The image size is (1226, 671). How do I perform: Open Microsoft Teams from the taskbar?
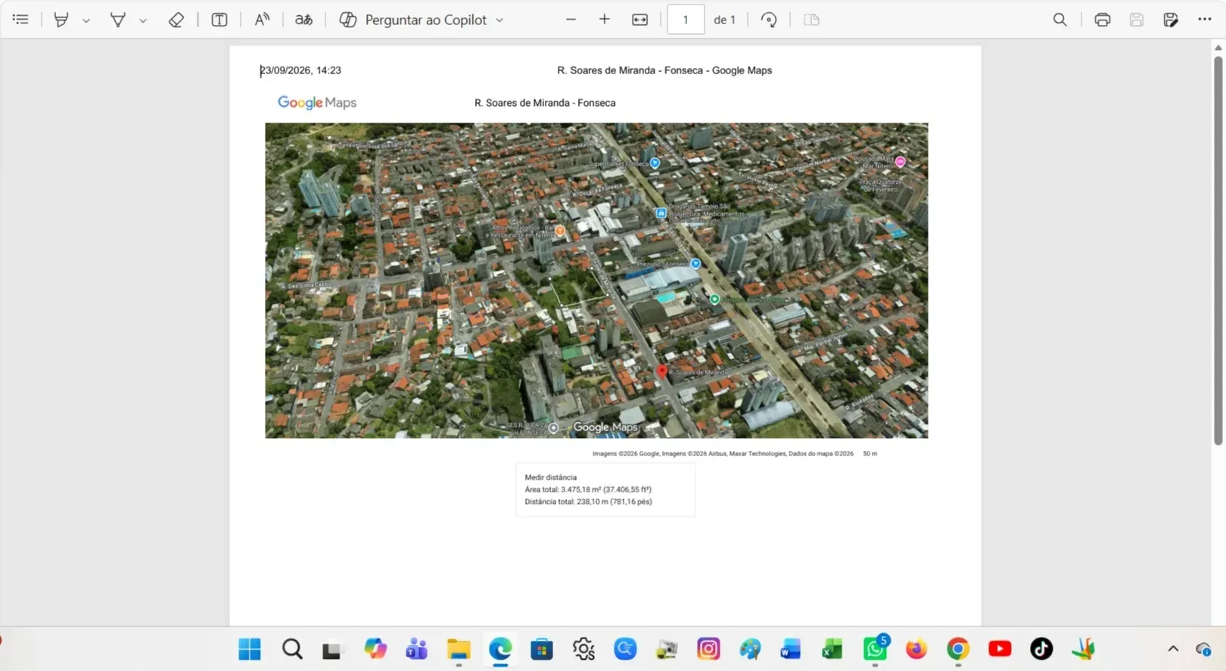(417, 649)
